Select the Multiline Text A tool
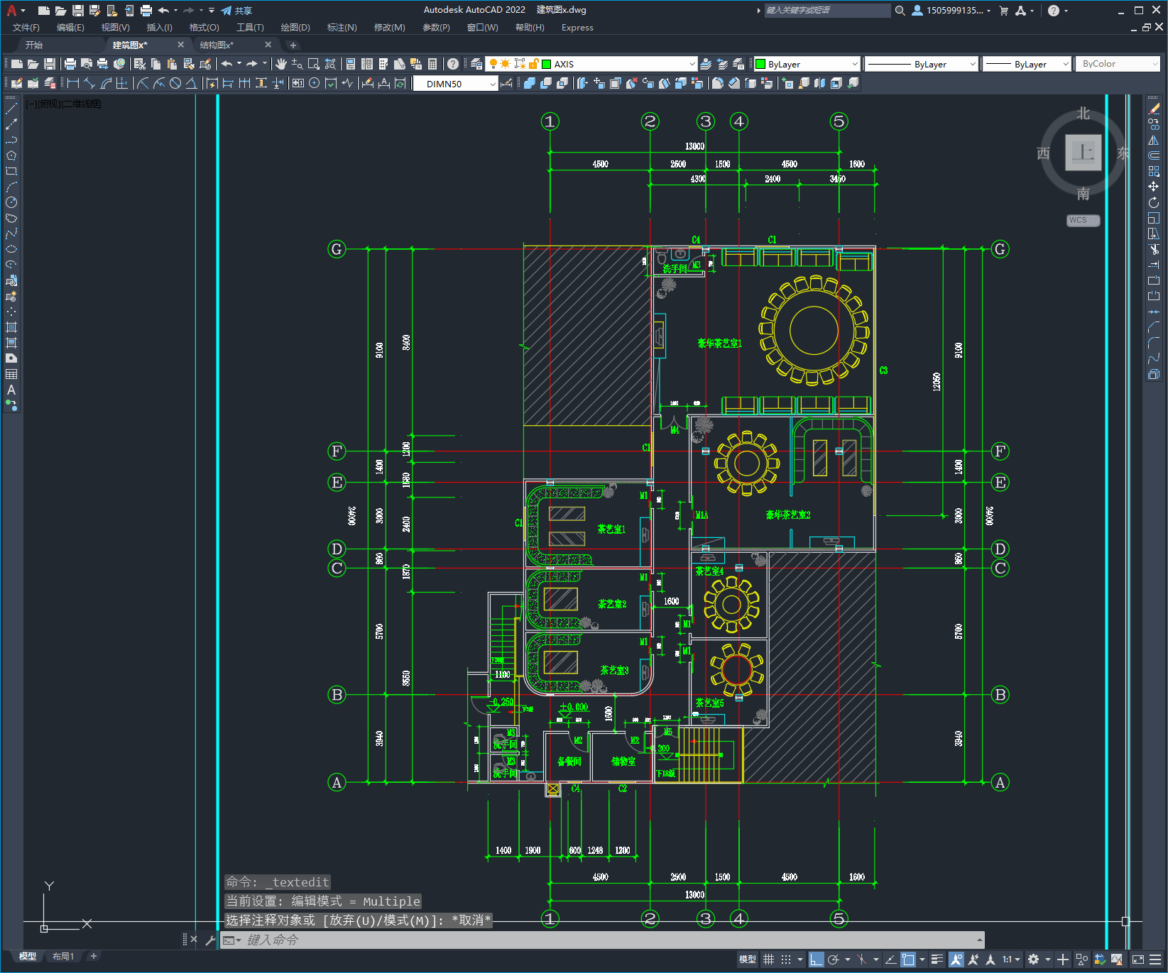Viewport: 1168px width, 973px height. pyautogui.click(x=11, y=390)
